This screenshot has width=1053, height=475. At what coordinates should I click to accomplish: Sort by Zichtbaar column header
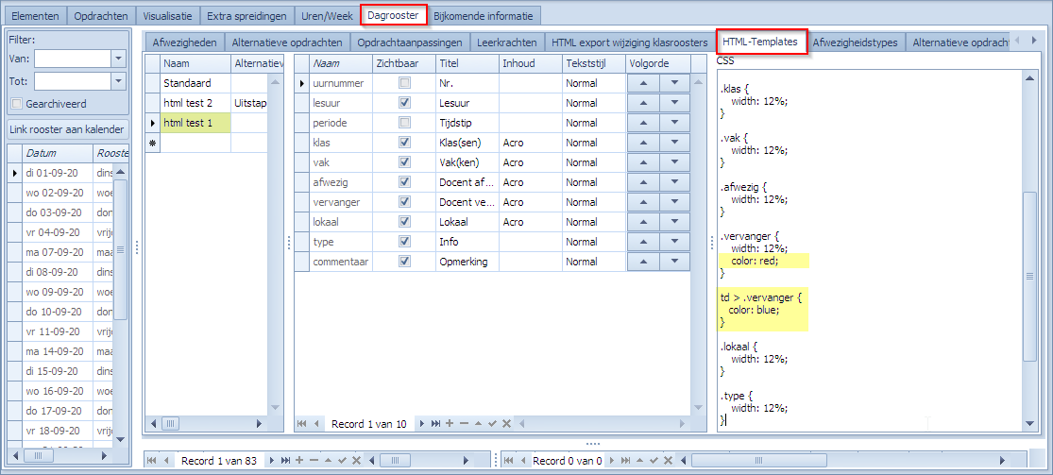403,64
